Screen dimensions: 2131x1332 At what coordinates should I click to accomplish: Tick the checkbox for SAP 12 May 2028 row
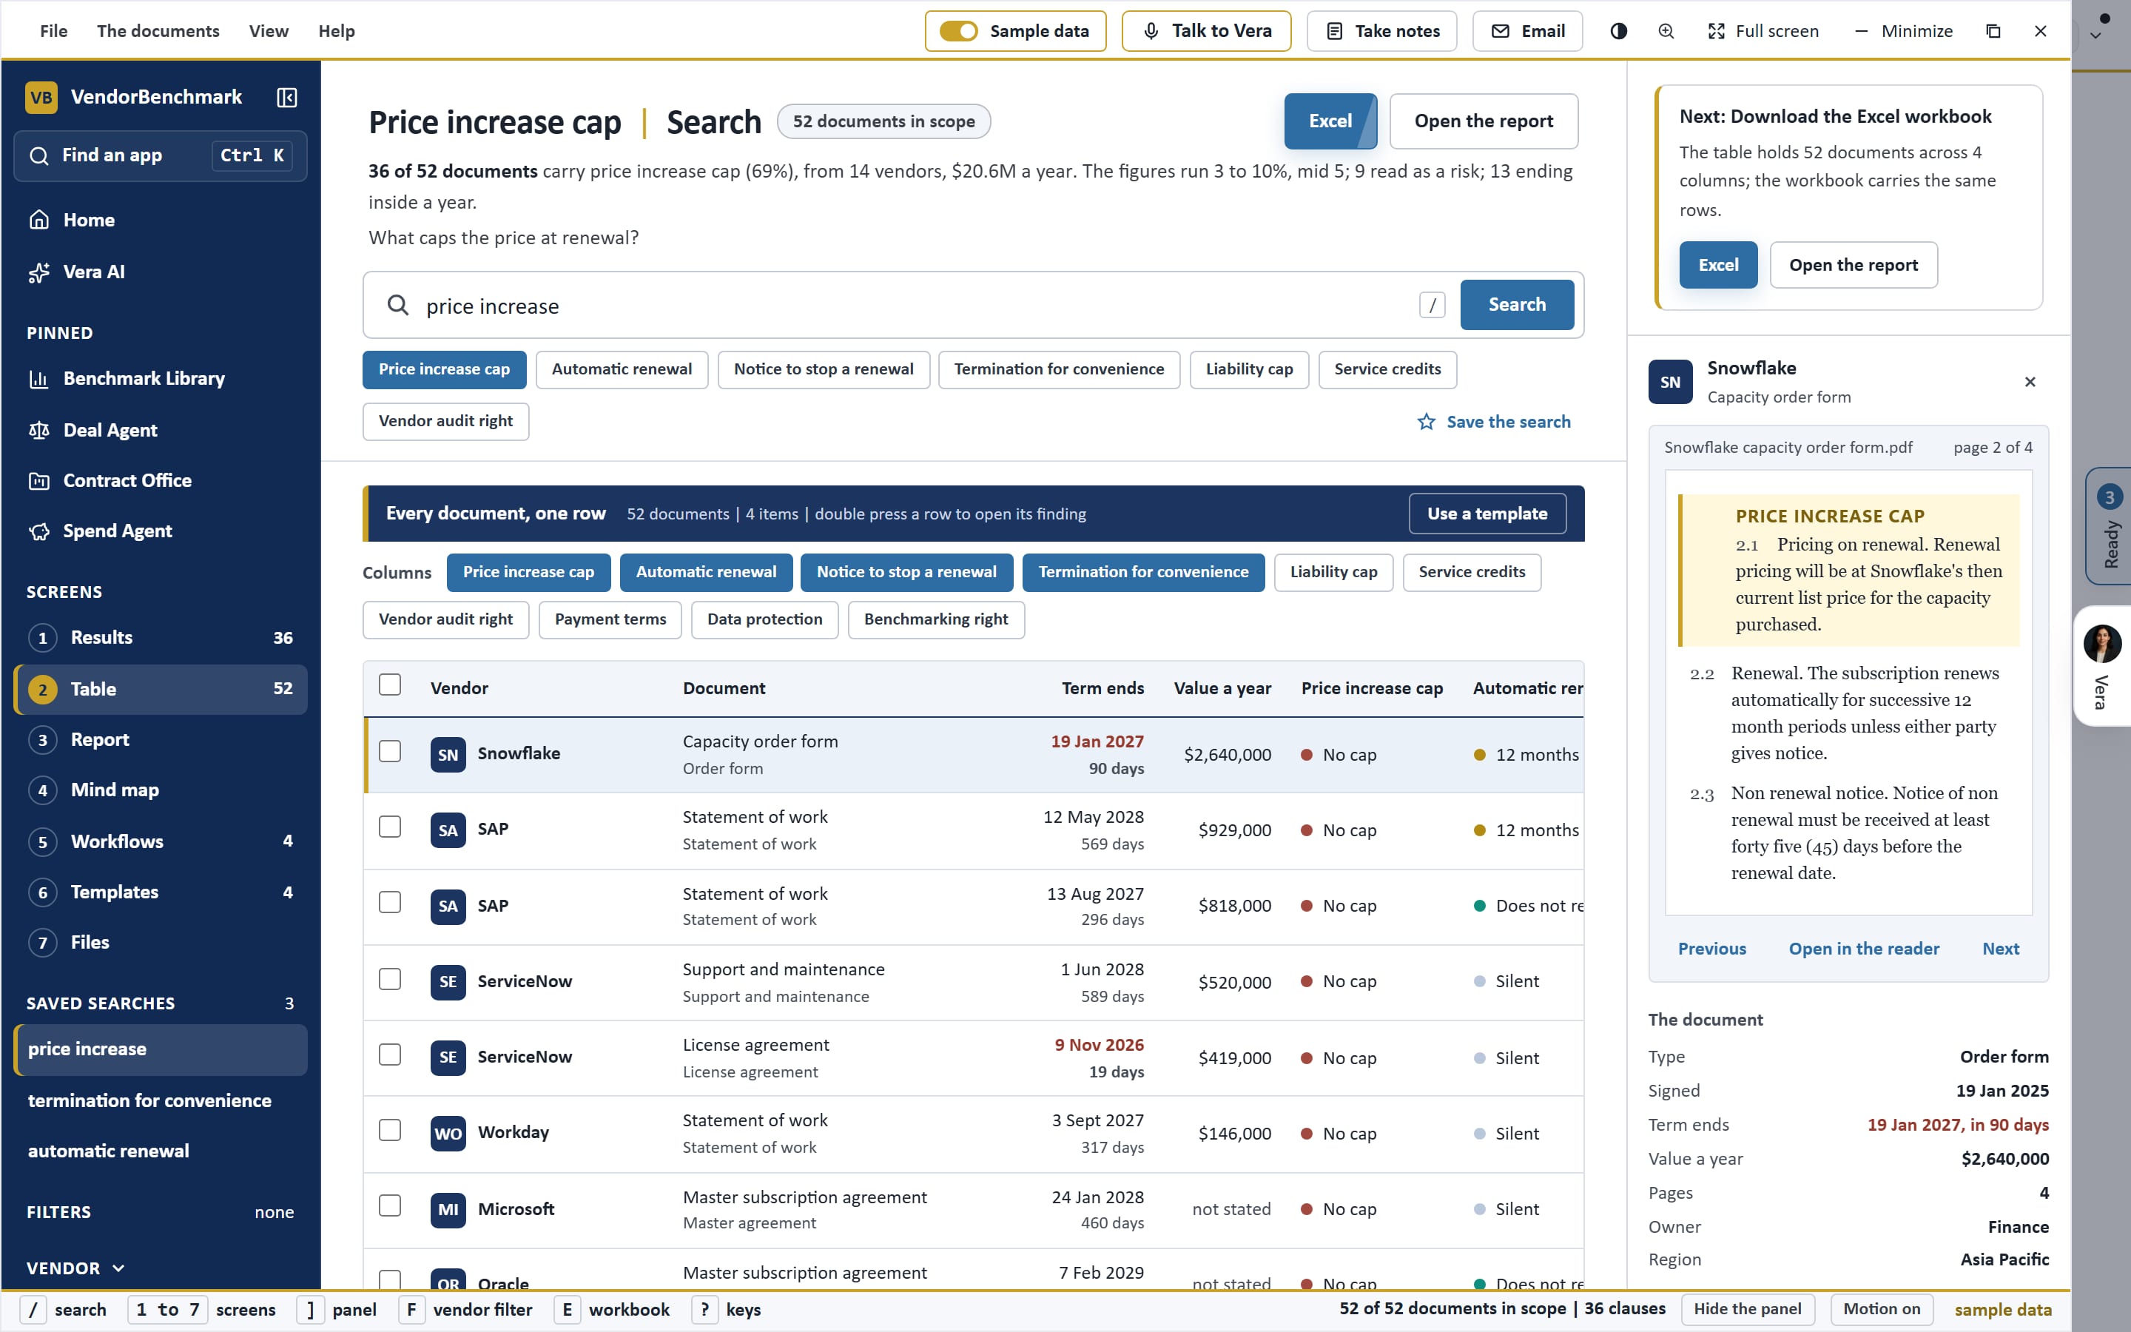click(390, 827)
